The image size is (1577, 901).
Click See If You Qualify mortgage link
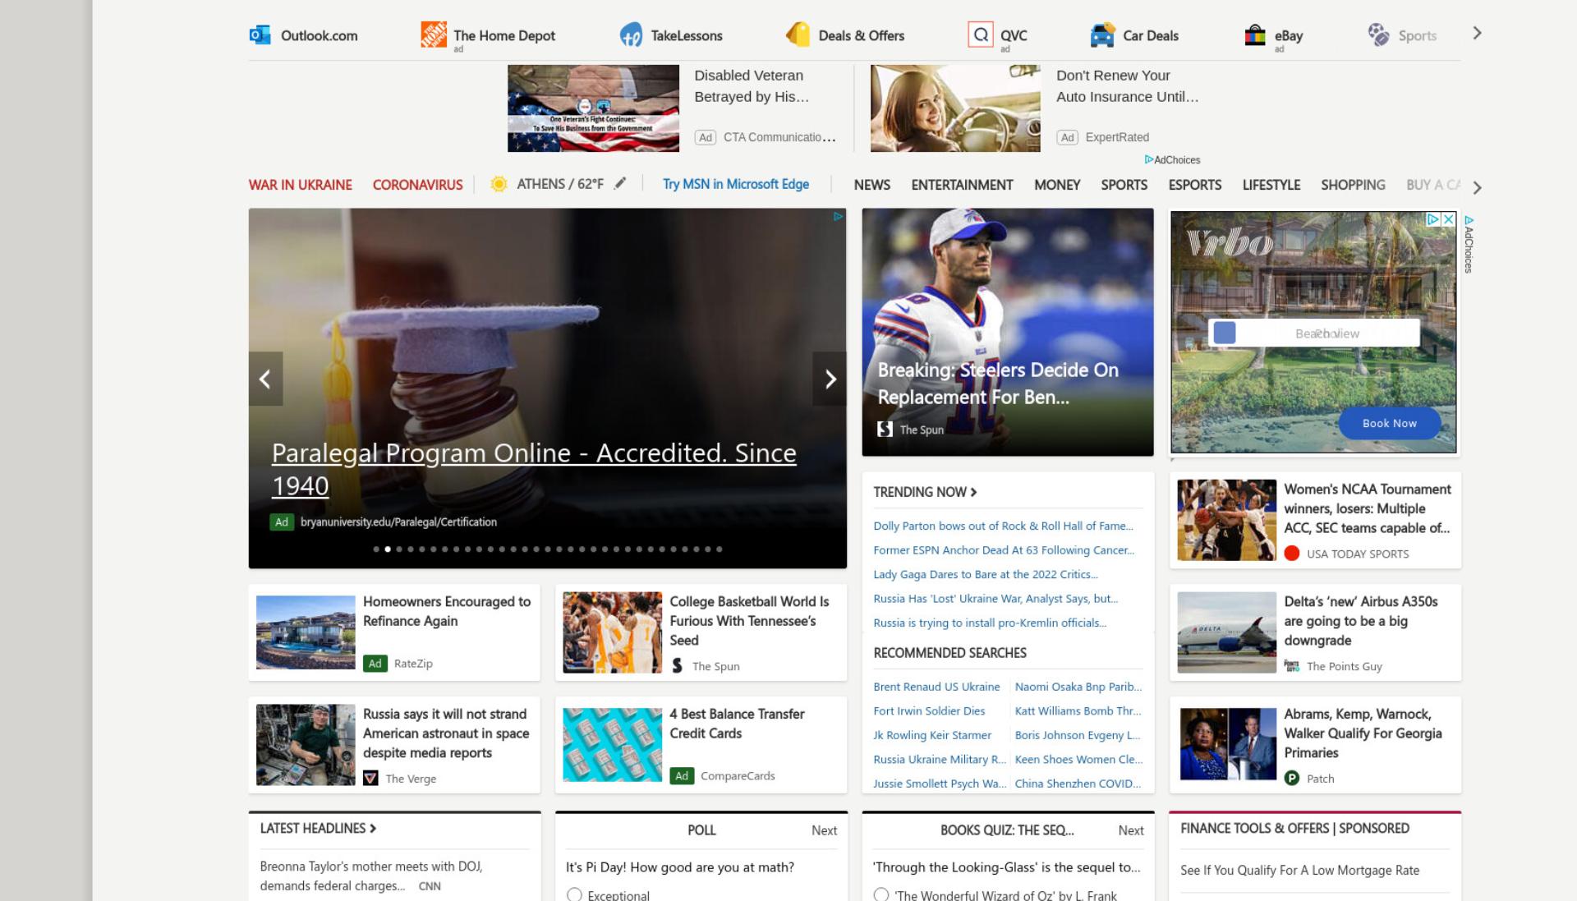point(1299,871)
